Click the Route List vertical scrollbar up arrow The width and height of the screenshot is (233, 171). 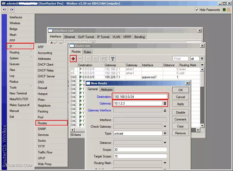click(x=202, y=69)
